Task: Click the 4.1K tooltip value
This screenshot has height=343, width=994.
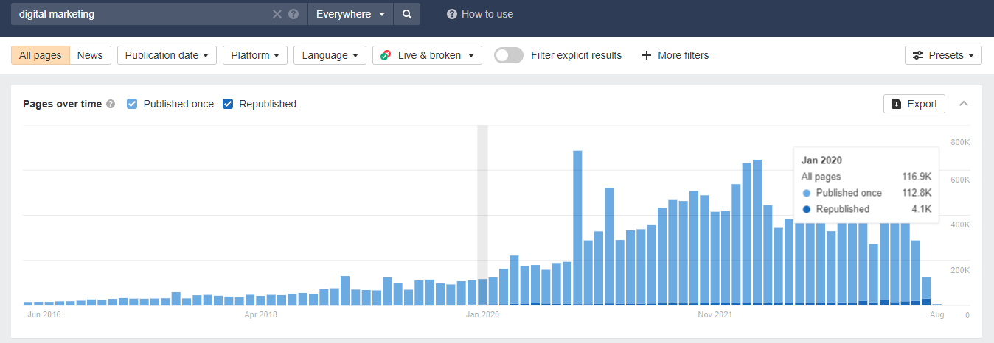Action: click(922, 209)
